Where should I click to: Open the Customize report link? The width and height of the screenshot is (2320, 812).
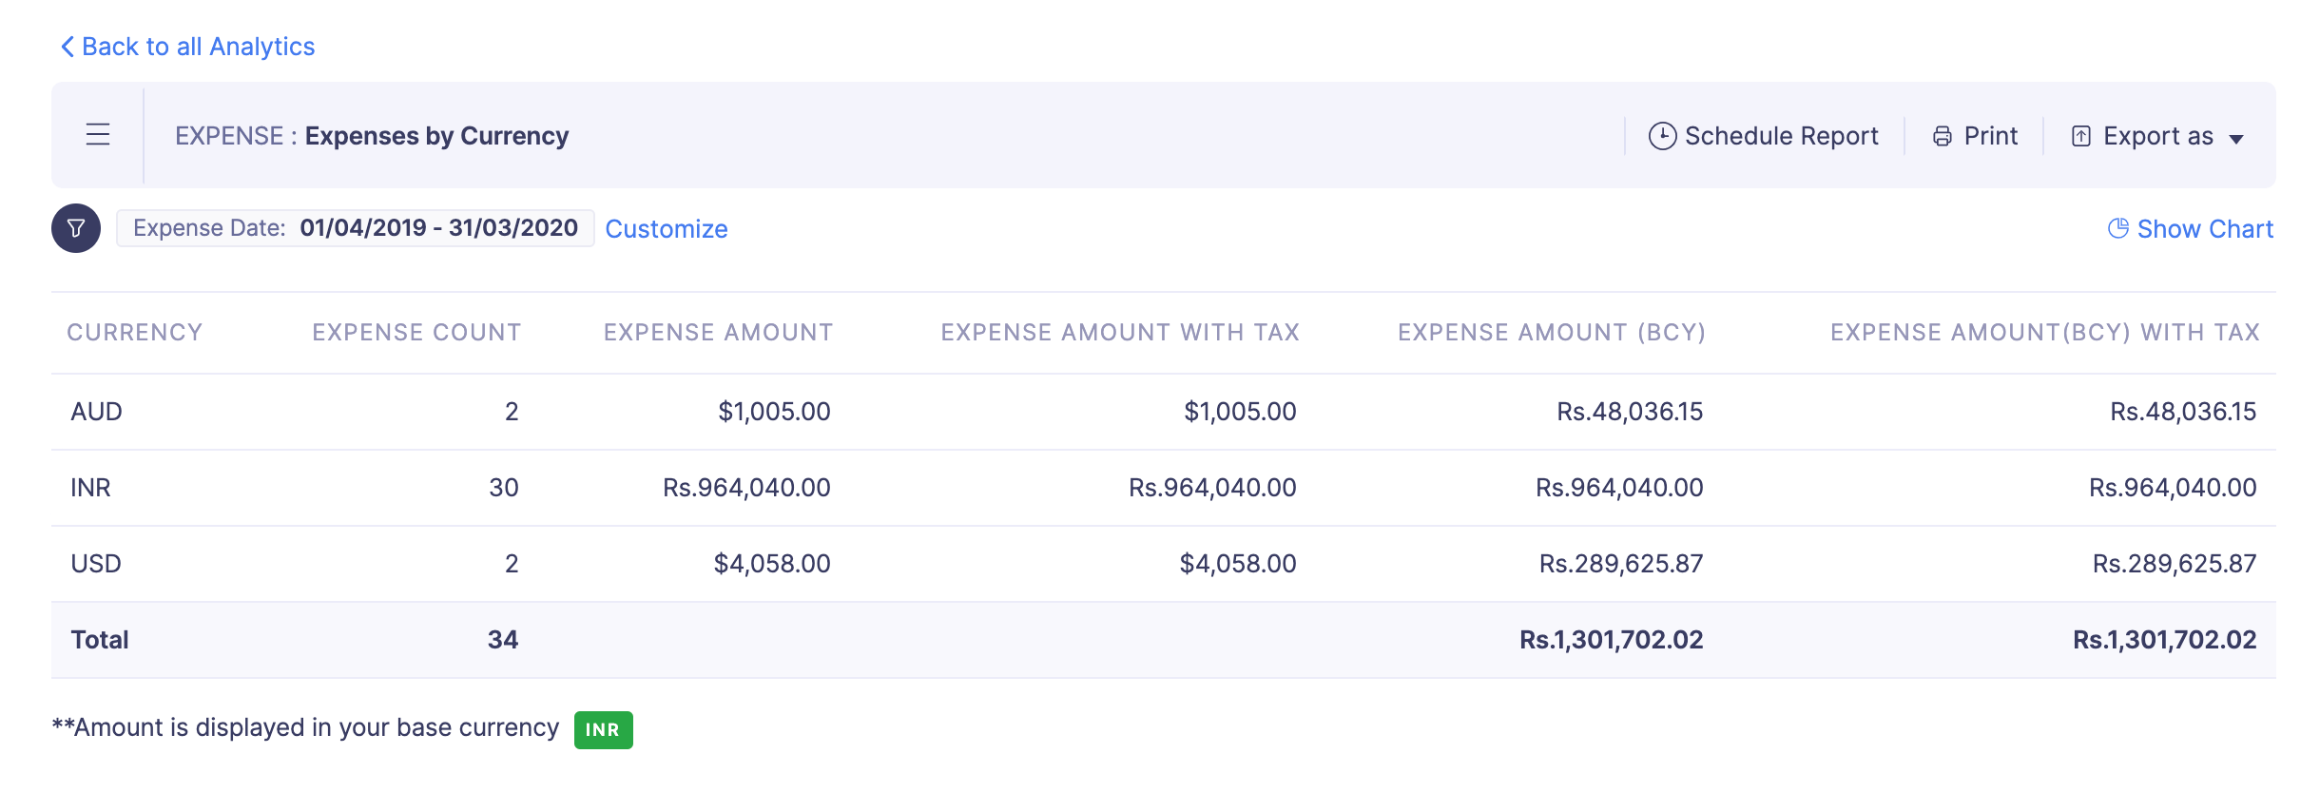[x=667, y=229]
